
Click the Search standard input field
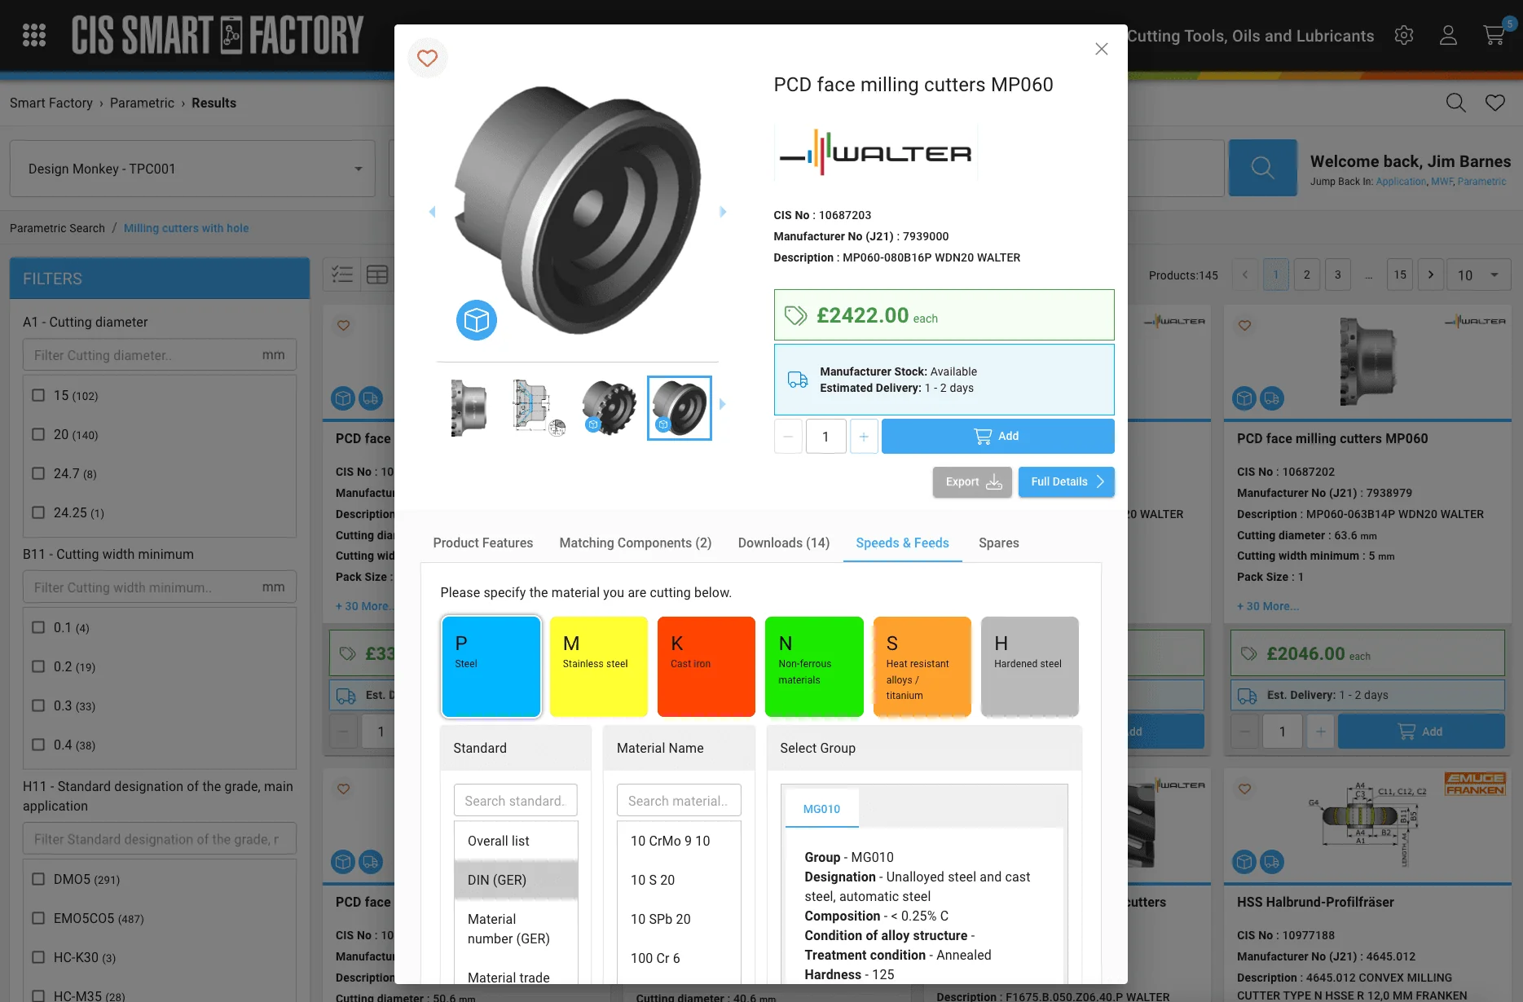(515, 800)
